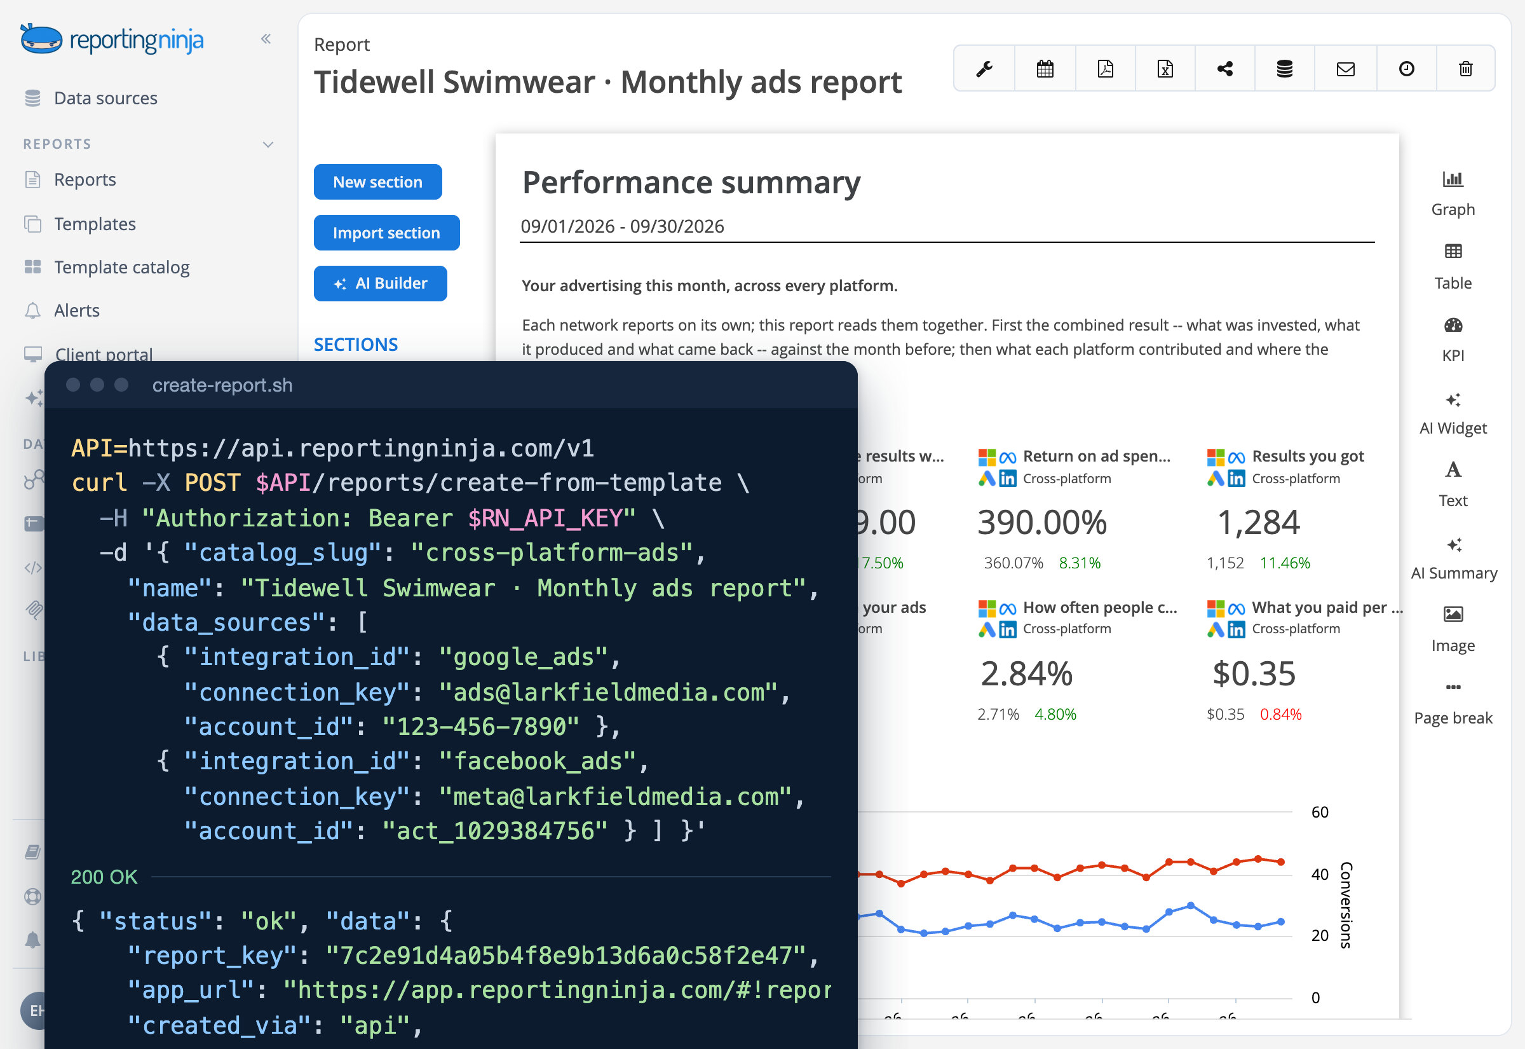1525x1049 pixels.
Task: Click the 200 OK status text
Action: 104,877
